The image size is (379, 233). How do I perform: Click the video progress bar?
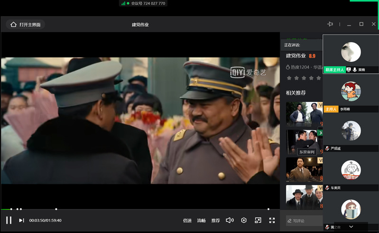point(142,209)
